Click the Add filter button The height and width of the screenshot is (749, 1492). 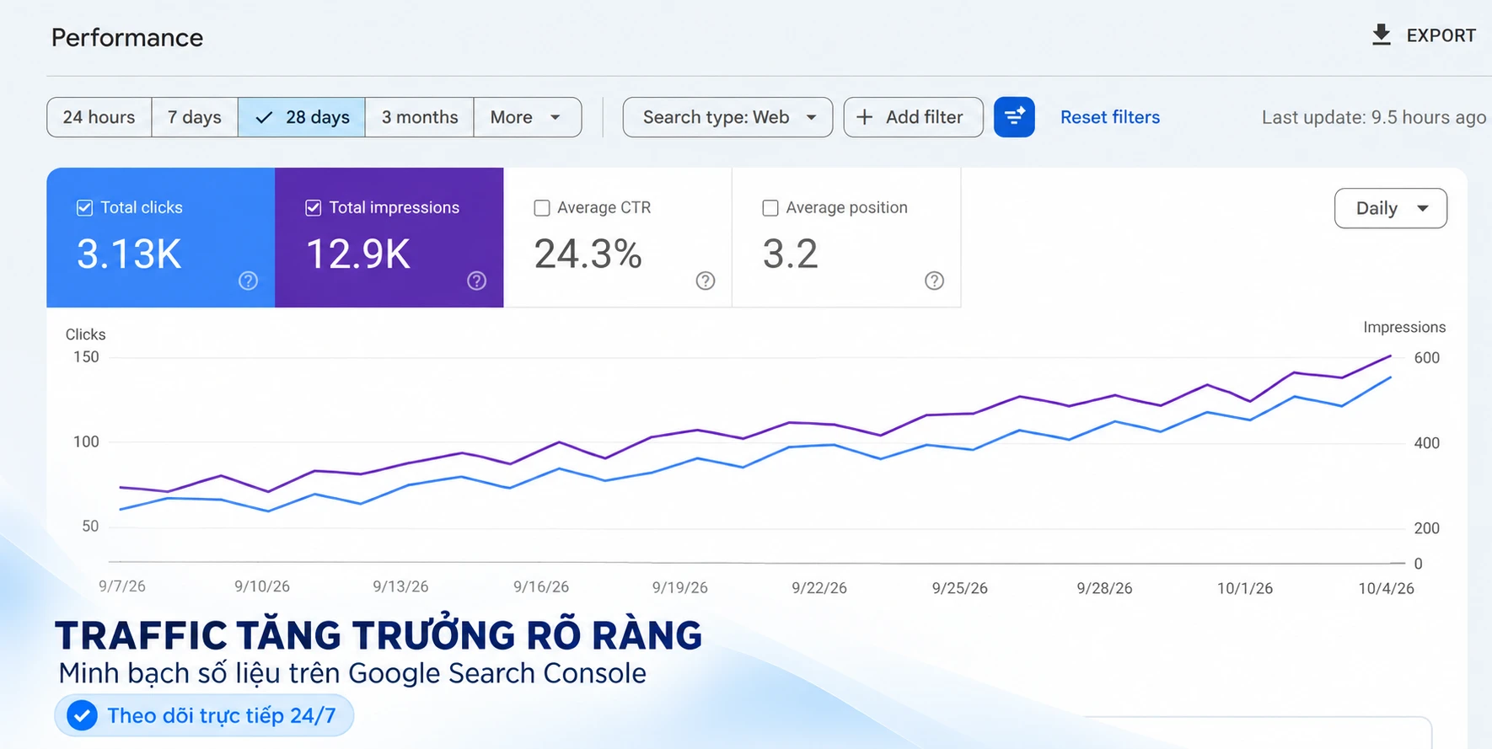click(x=913, y=117)
